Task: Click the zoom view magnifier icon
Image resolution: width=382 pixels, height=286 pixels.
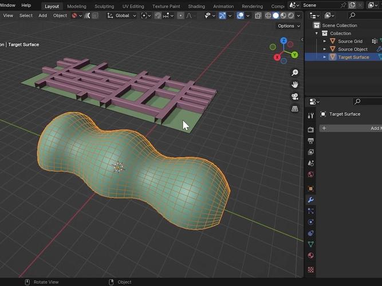Action: (295, 73)
